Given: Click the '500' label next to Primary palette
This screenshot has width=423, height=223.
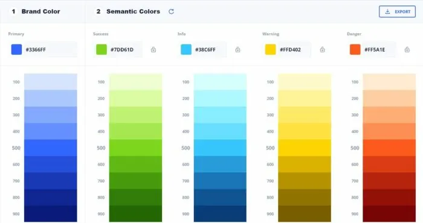Looking at the screenshot, I should point(16,148).
